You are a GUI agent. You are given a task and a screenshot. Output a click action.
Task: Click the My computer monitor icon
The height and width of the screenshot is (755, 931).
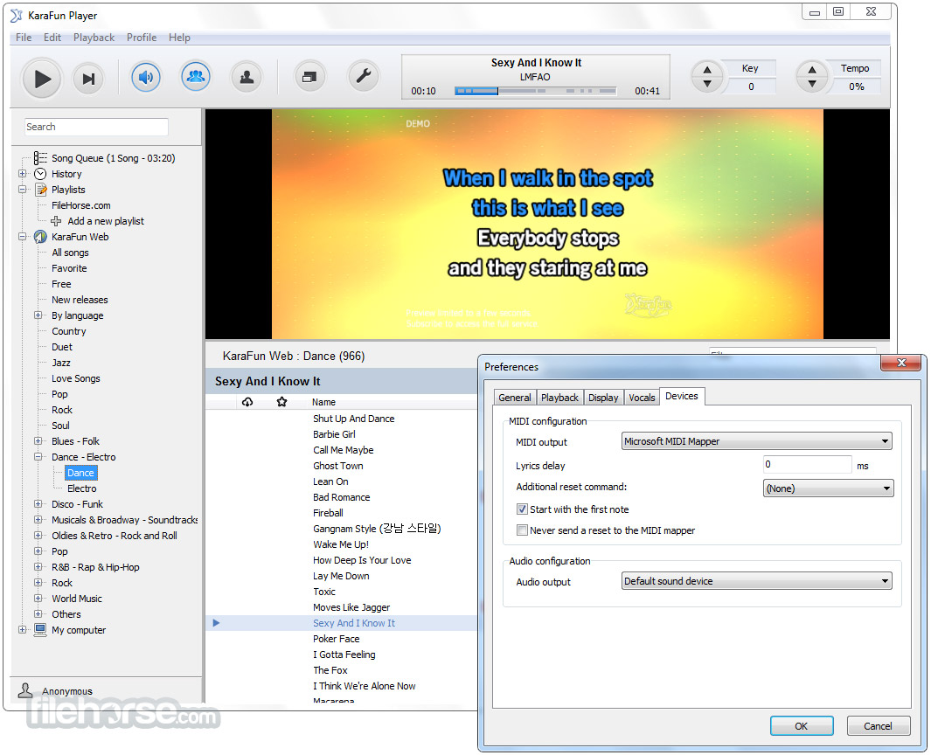pyautogui.click(x=40, y=630)
